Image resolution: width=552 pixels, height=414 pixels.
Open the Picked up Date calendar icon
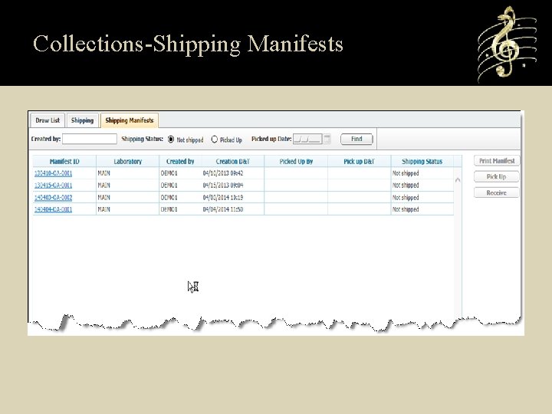pyautogui.click(x=327, y=139)
